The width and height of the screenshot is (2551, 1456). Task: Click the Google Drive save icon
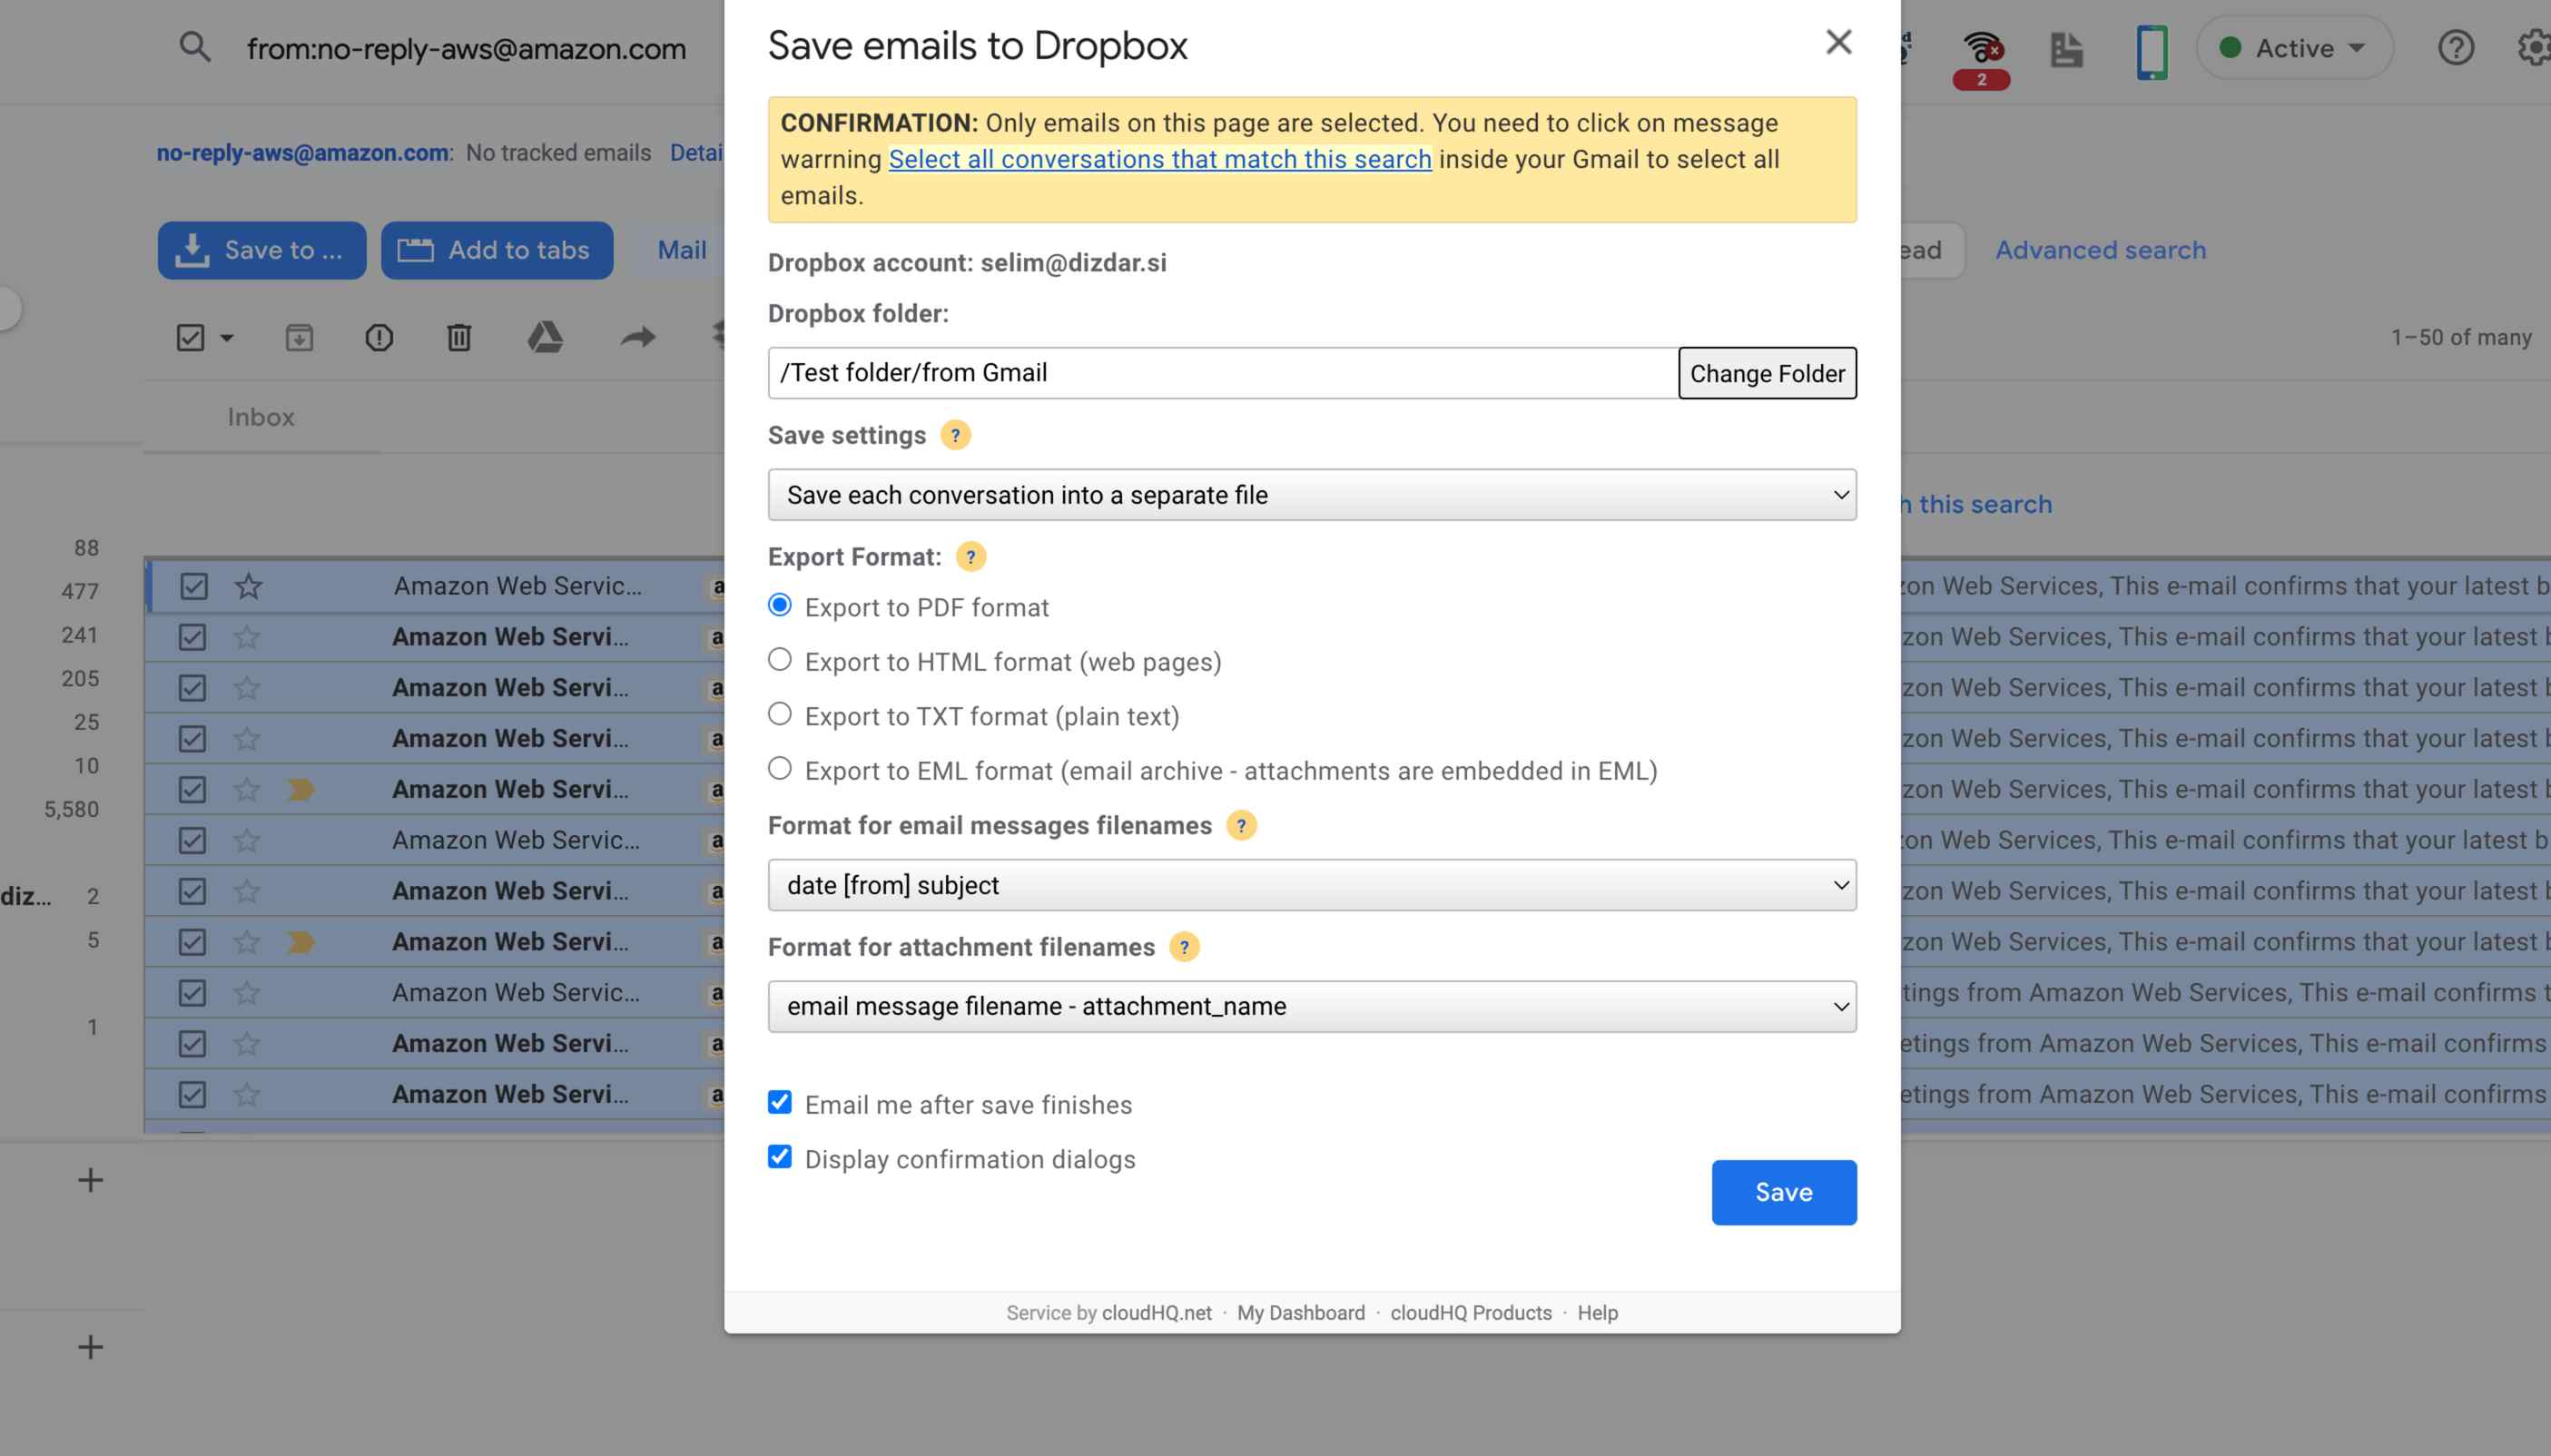point(545,337)
